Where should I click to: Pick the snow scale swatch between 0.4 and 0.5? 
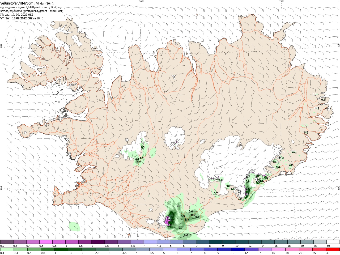coord(33,242)
